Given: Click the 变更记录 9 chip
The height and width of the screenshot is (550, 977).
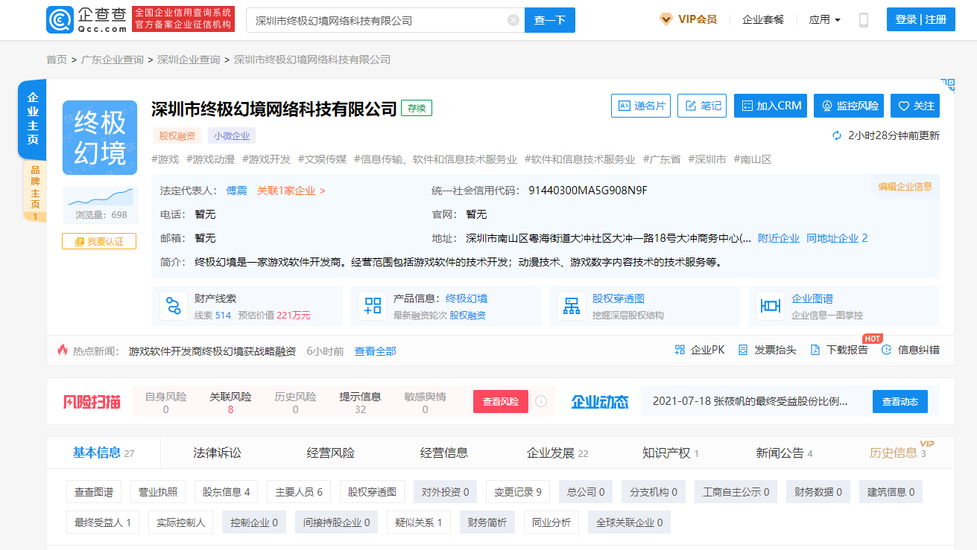Looking at the screenshot, I should 518,492.
